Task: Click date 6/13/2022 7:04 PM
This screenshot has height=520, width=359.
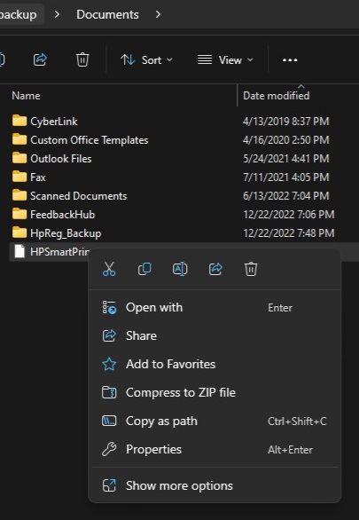Action: (286, 195)
